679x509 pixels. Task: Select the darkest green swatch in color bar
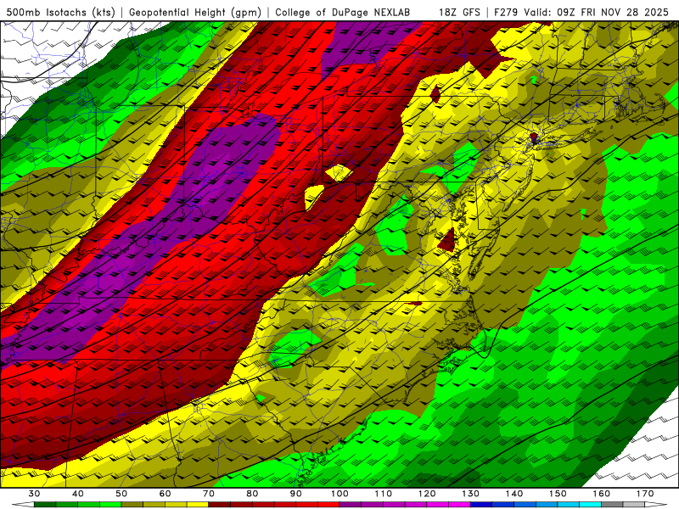click(45, 505)
